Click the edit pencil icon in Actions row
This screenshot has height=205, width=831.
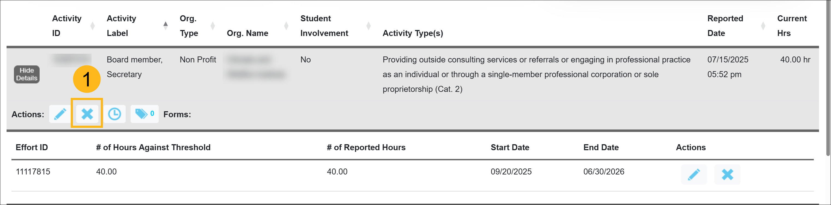point(60,114)
